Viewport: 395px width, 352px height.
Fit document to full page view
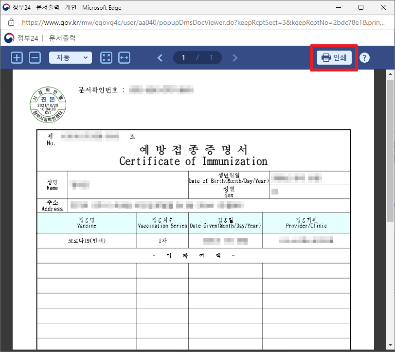[x=107, y=58]
